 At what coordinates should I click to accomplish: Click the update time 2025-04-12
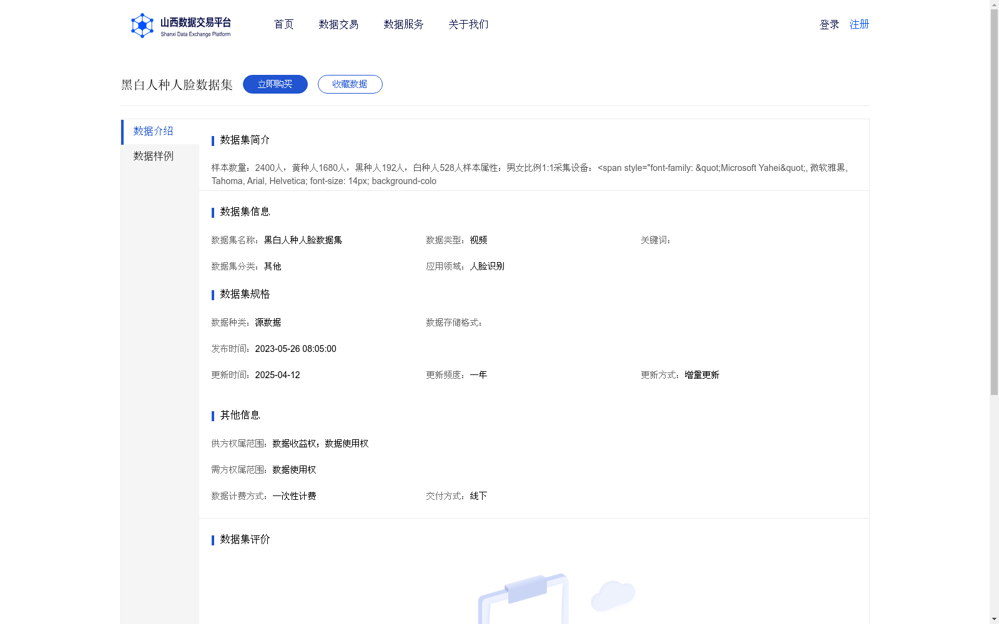click(x=277, y=375)
